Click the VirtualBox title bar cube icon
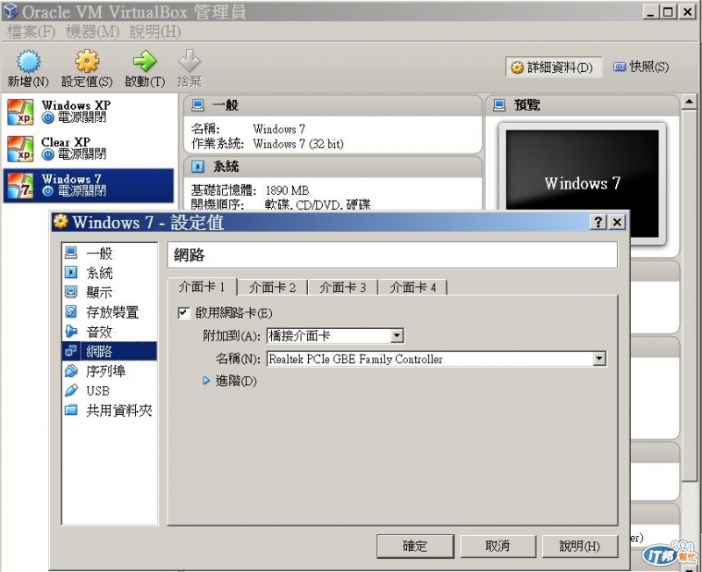This screenshot has width=702, height=572. pyautogui.click(x=11, y=11)
